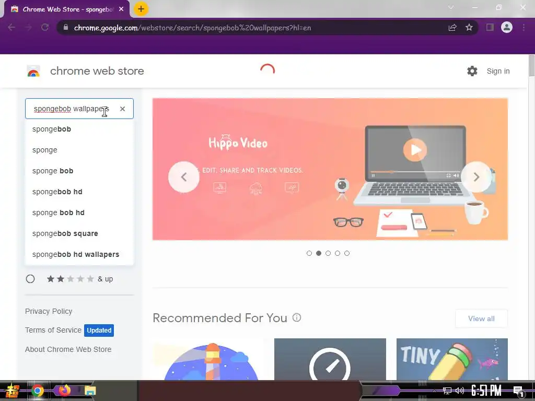The height and width of the screenshot is (401, 535).
Task: Open Chrome from the taskbar
Action: click(x=38, y=391)
